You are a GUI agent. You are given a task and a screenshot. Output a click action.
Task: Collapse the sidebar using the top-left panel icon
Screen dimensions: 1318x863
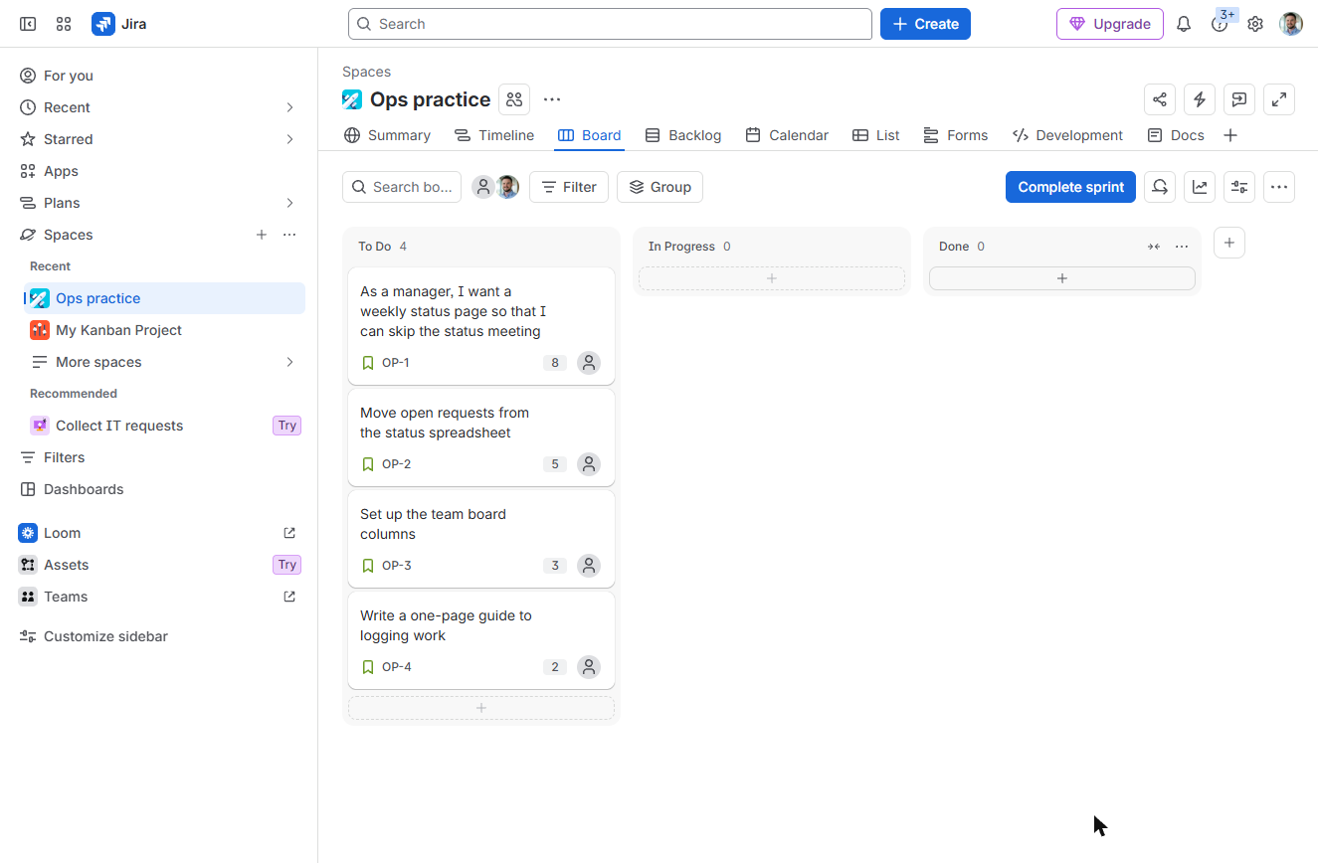[28, 24]
